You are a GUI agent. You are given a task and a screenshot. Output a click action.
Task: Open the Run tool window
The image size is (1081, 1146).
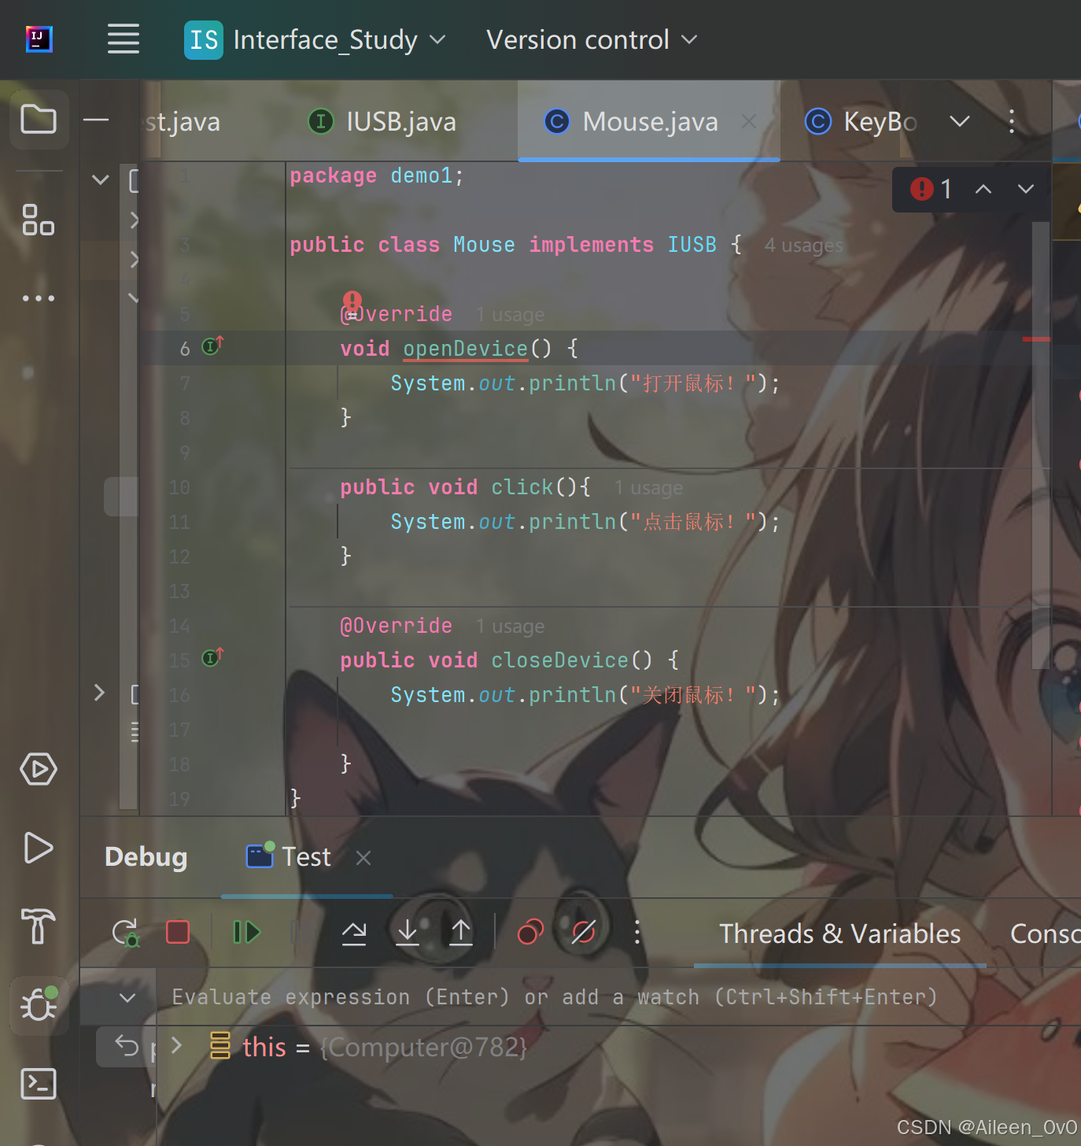point(39,848)
